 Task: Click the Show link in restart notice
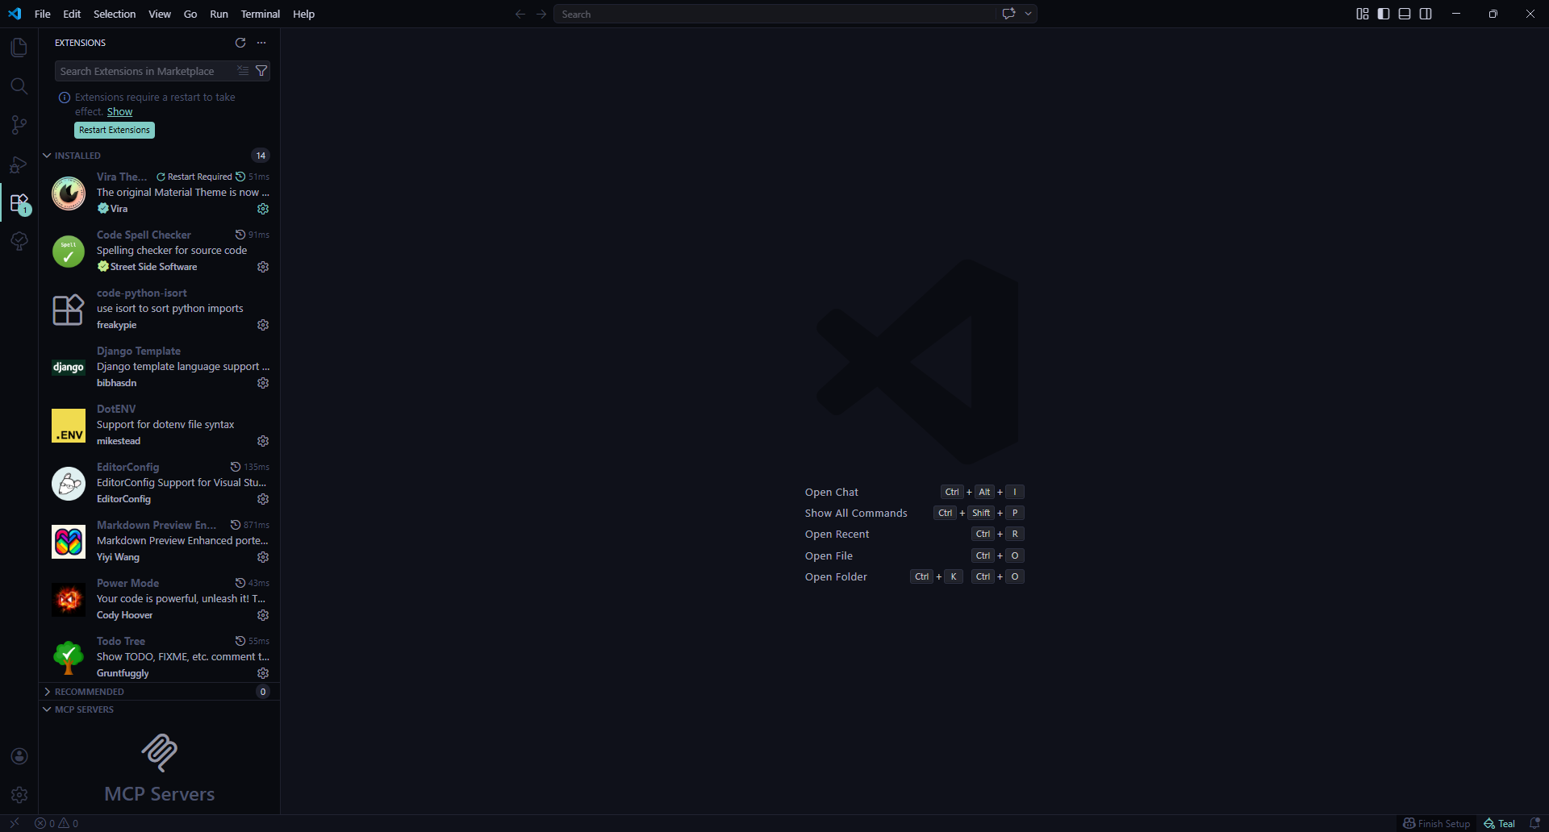[119, 112]
